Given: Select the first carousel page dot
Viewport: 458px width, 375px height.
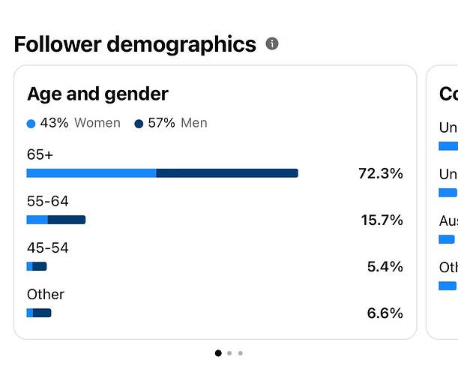Looking at the screenshot, I should (218, 353).
